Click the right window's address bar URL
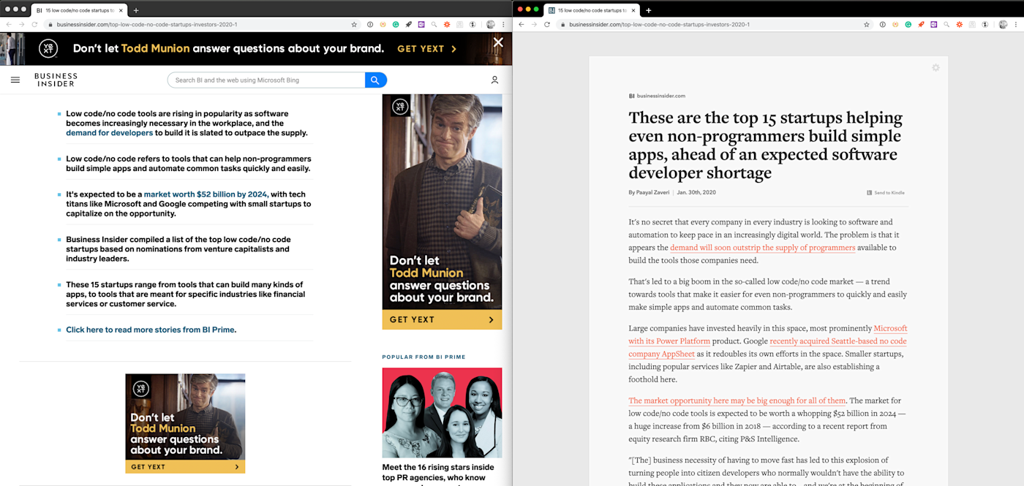 click(x=659, y=24)
